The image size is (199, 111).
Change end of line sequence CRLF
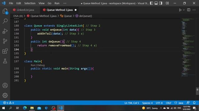click(169, 103)
